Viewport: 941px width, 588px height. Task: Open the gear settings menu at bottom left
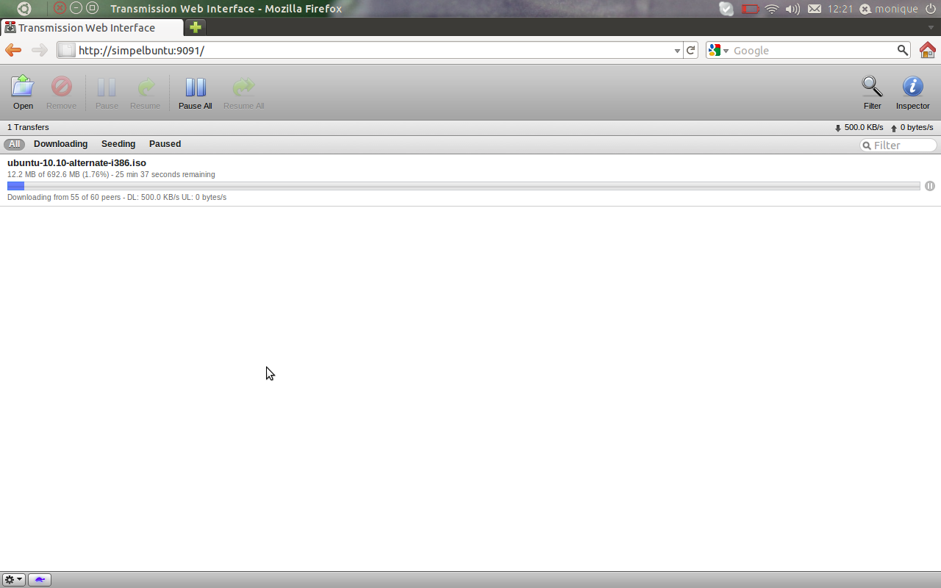pos(14,580)
